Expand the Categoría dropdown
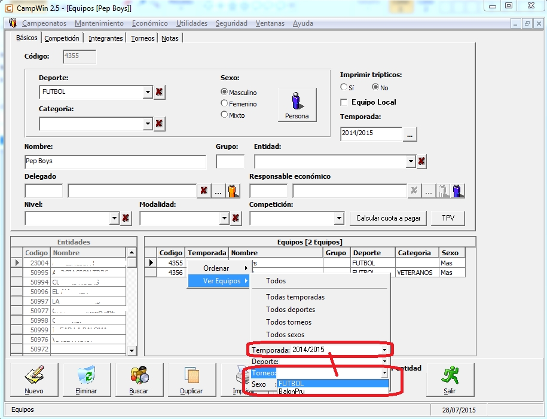 coord(148,124)
